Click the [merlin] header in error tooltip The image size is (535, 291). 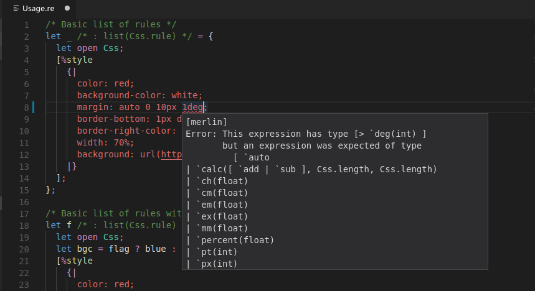click(206, 122)
